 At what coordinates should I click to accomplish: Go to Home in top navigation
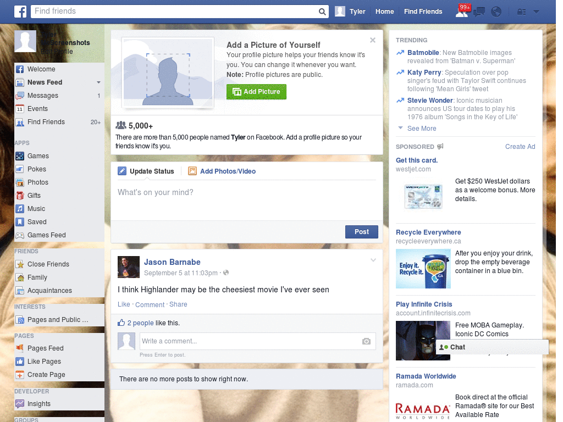(x=384, y=12)
